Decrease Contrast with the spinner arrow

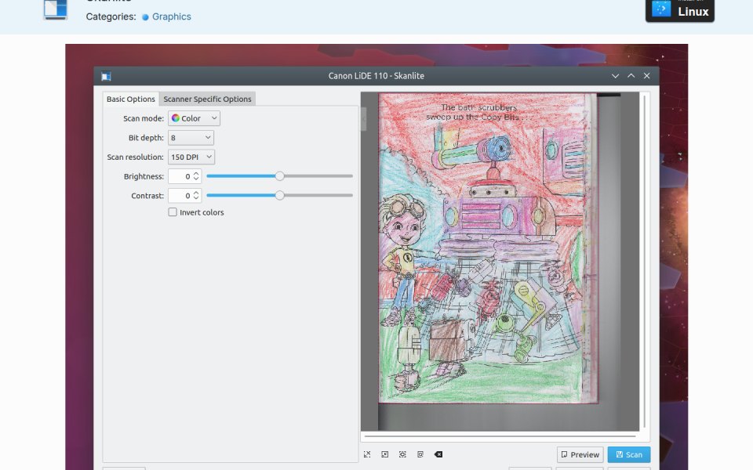tap(196, 198)
